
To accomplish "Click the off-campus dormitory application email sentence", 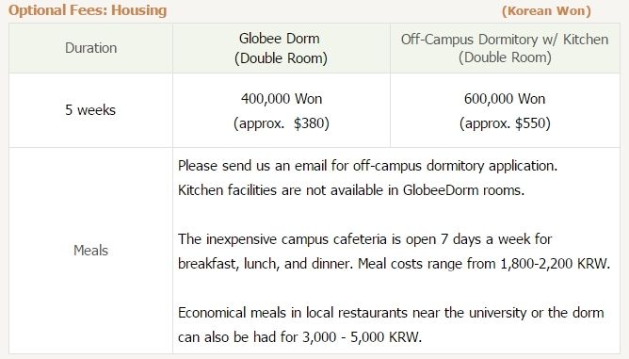I will click(x=367, y=166).
